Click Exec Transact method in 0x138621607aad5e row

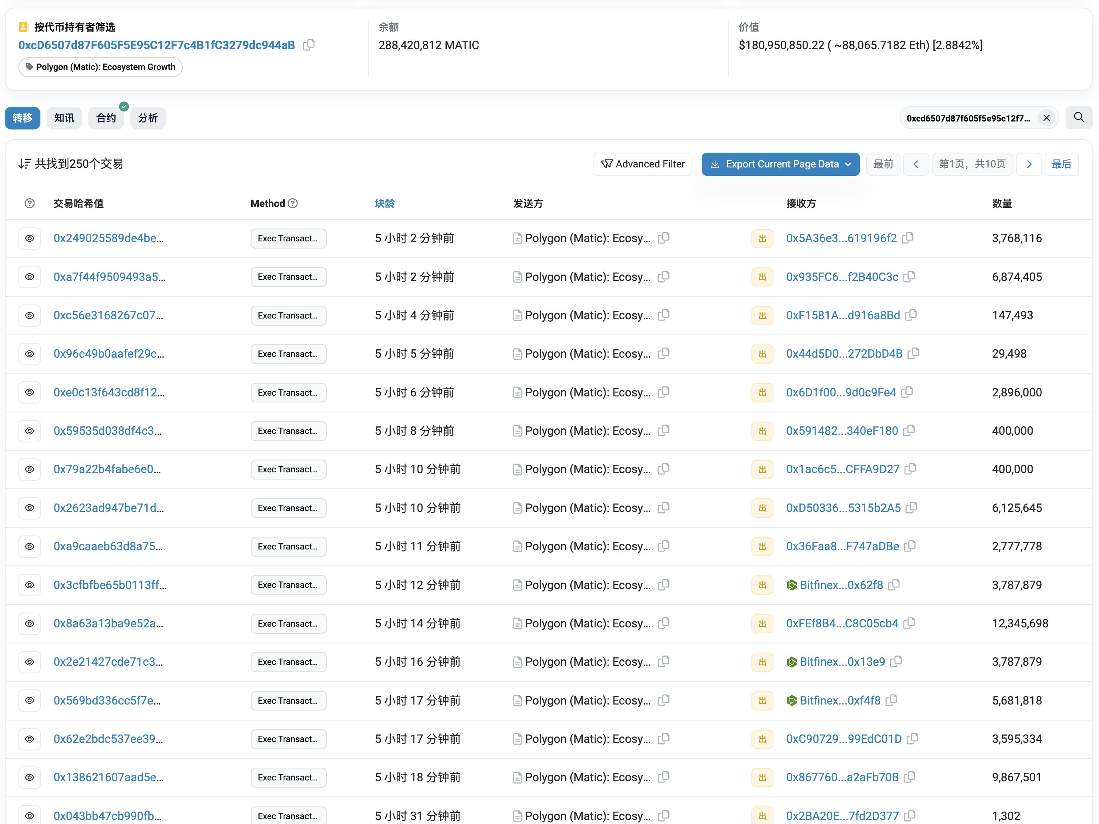point(288,777)
